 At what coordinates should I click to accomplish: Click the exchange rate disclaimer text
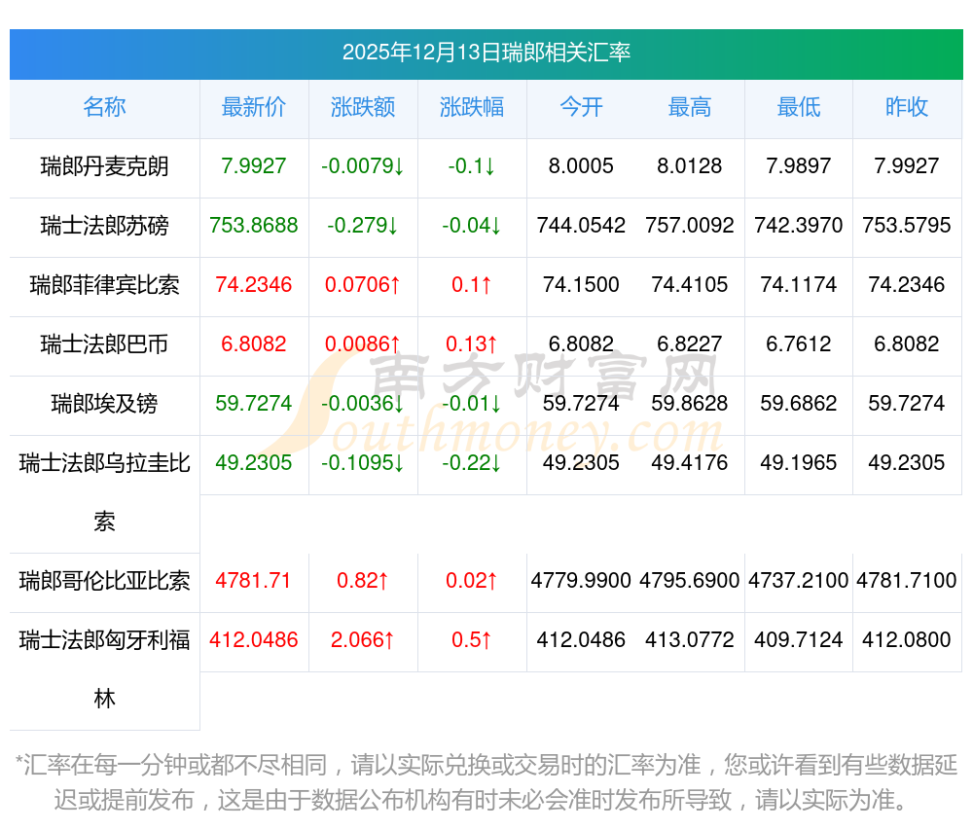(486, 782)
